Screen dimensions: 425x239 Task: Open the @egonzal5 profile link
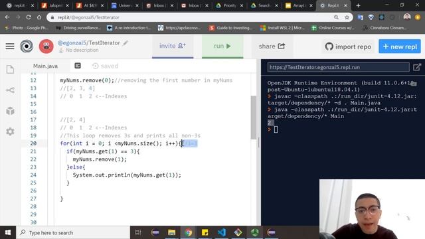[x=72, y=42]
